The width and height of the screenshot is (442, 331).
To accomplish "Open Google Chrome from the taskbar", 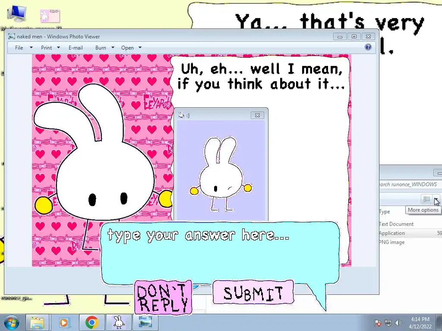I will click(92, 322).
